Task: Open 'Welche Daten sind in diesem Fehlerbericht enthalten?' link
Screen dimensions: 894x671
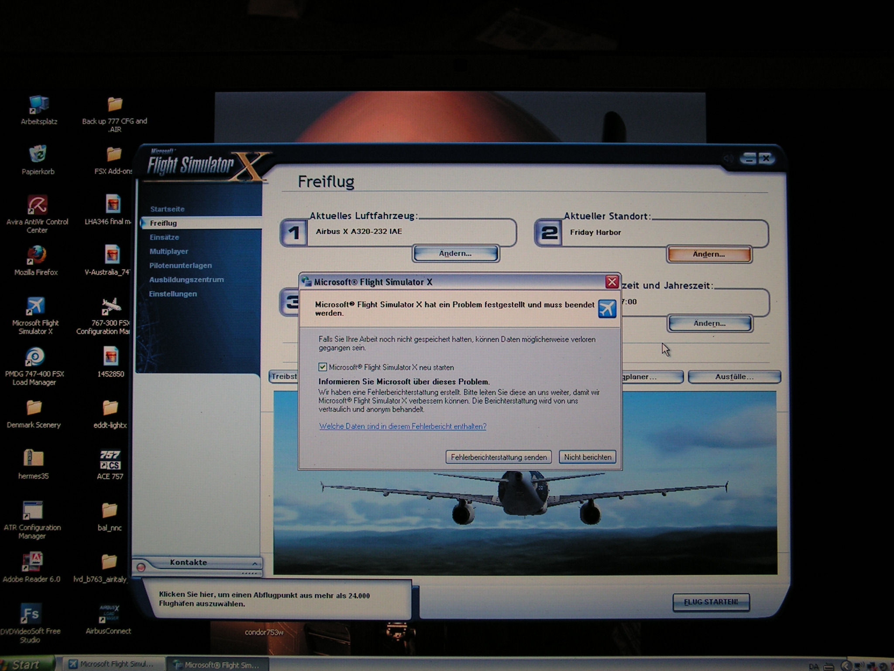Action: point(402,426)
